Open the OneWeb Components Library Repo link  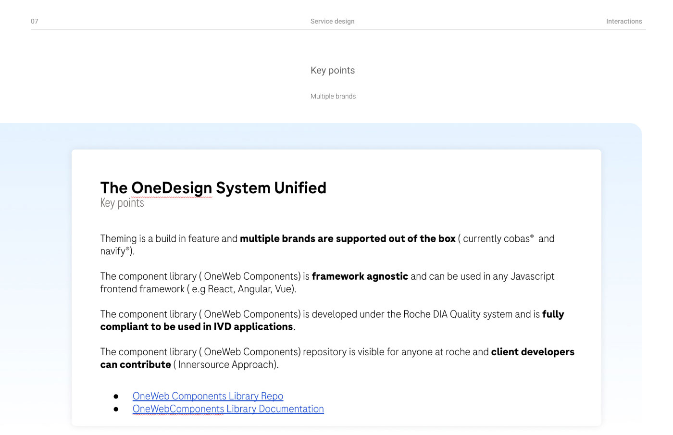(x=208, y=396)
